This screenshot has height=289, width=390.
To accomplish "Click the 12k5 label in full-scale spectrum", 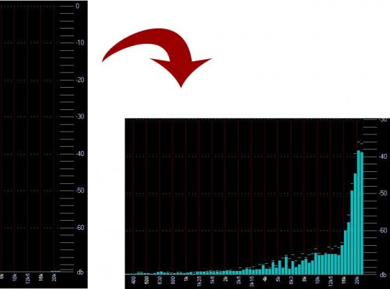I will [x=28, y=279].
